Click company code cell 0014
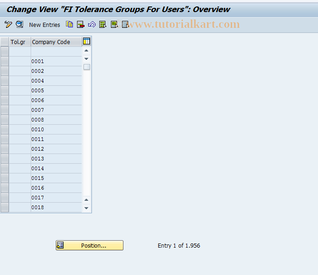 coord(56,168)
